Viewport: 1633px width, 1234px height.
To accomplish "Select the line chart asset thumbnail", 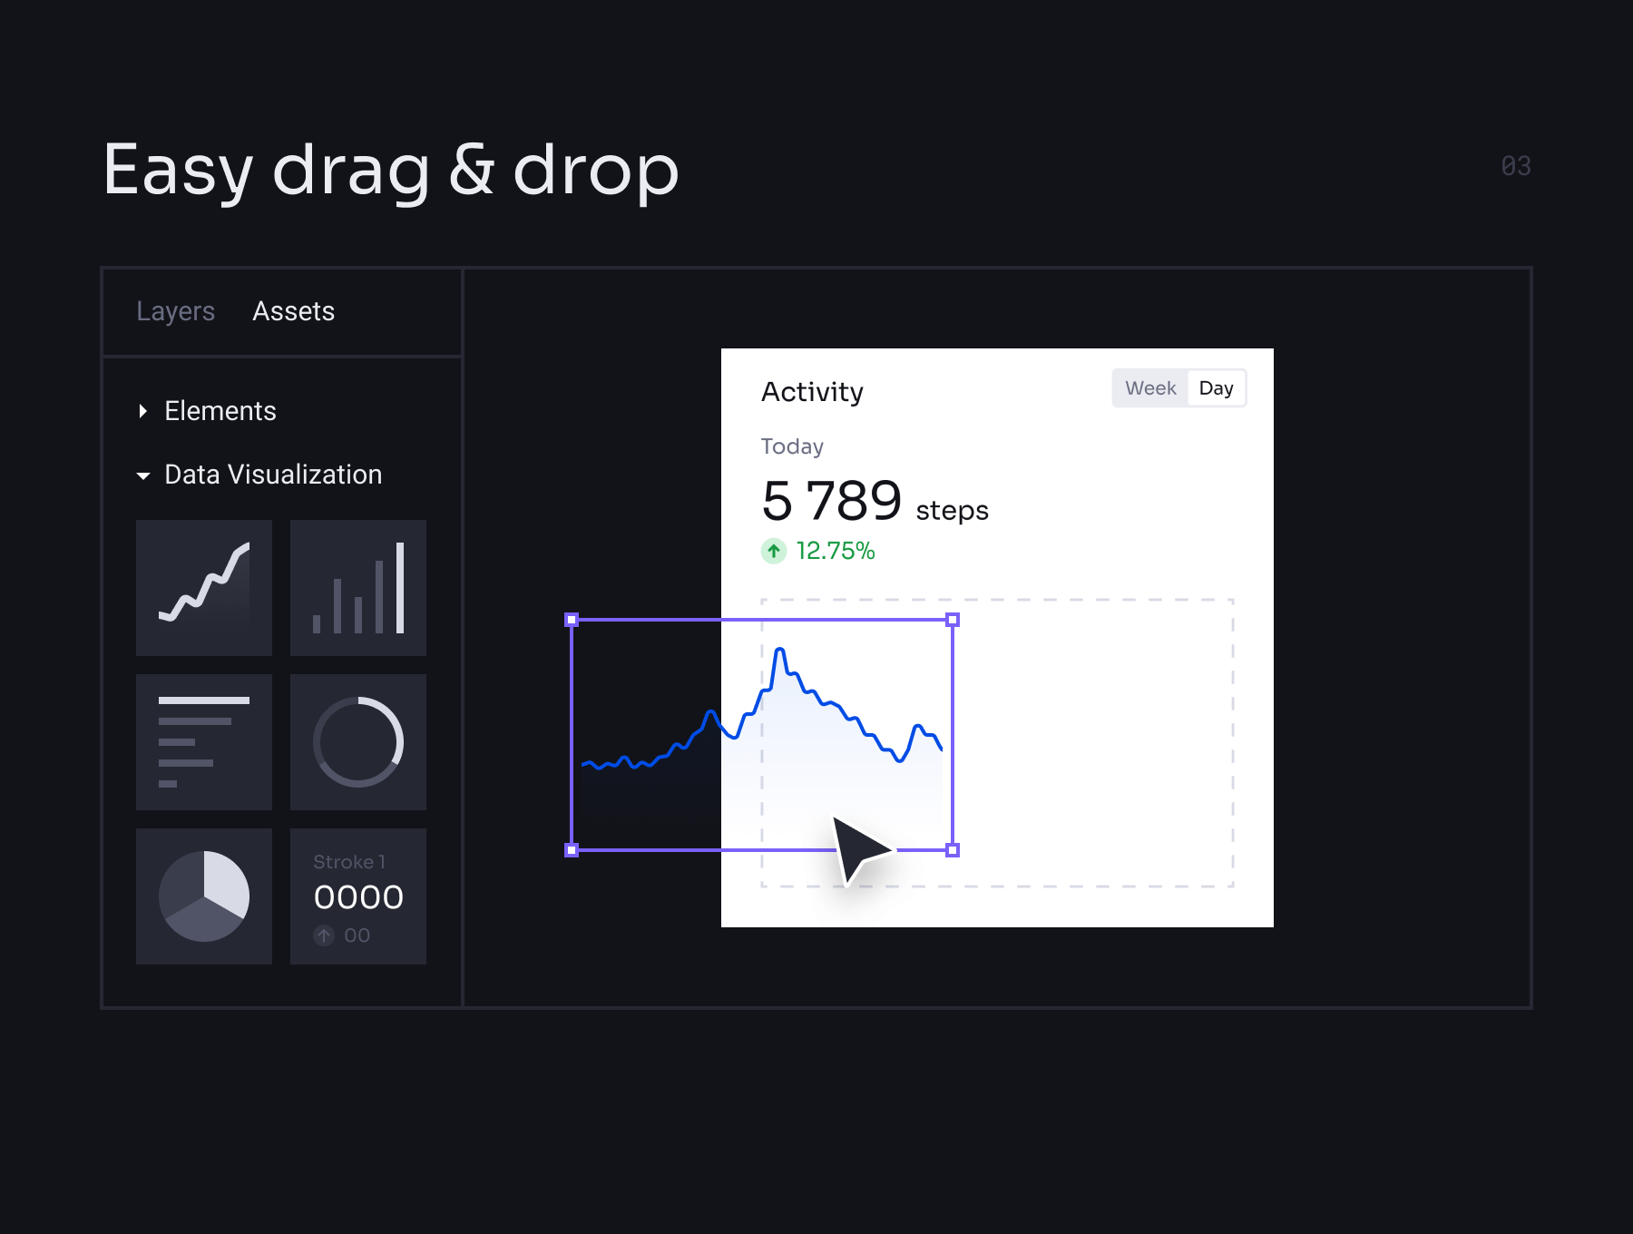I will click(204, 587).
